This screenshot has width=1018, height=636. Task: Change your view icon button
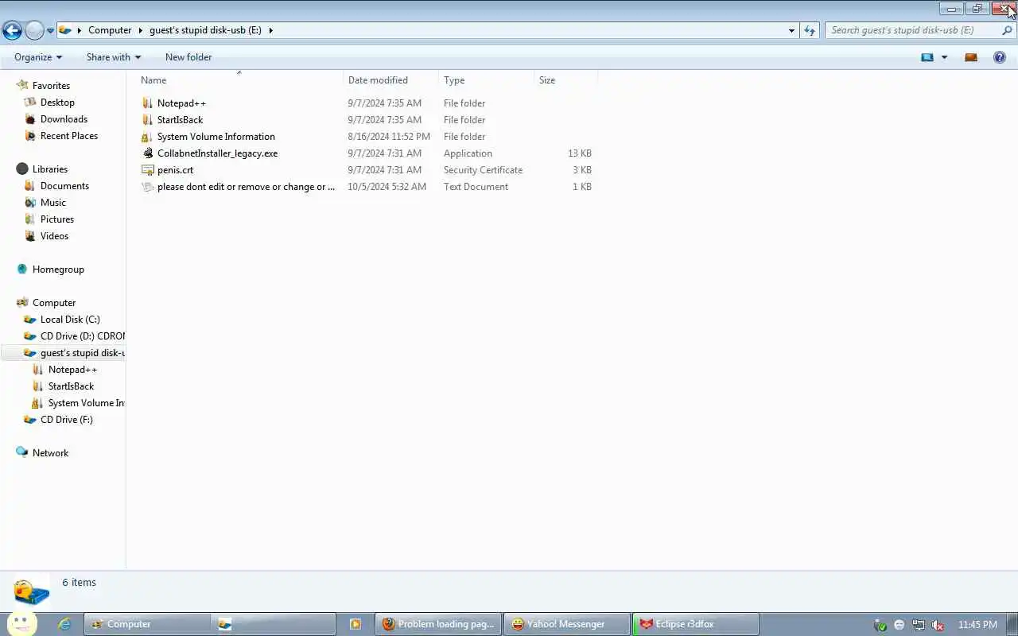tap(927, 57)
